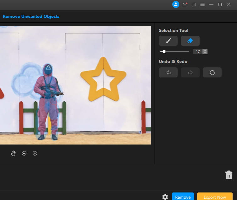Click the yellow star in the preview
The width and height of the screenshot is (237, 200).
pyautogui.click(x=103, y=79)
